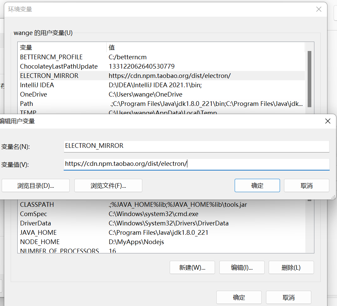
Task: Confirm edit with 确定 in edit dialog
Action: [257, 186]
